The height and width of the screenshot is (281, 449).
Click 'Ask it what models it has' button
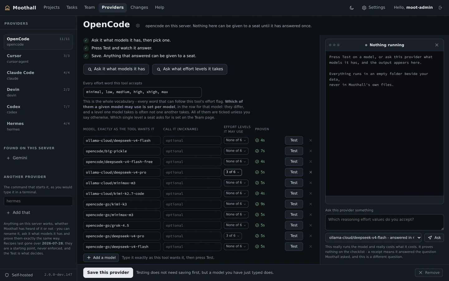(116, 69)
